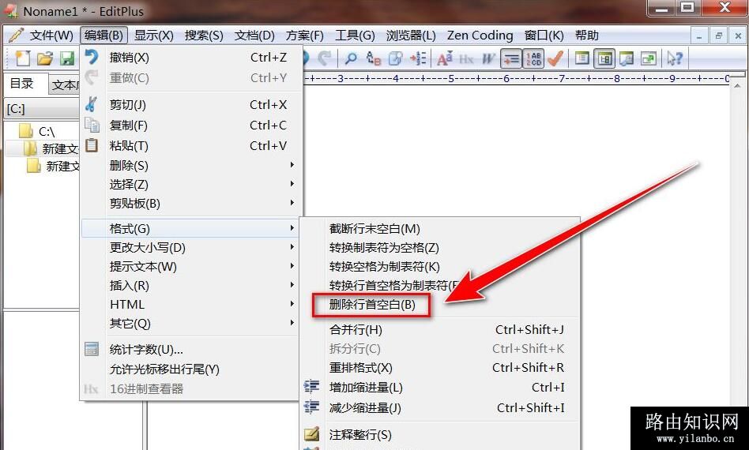Choose 转换空格为制表符(K) entry
Screen dimensions: 749x450
[x=439, y=266]
